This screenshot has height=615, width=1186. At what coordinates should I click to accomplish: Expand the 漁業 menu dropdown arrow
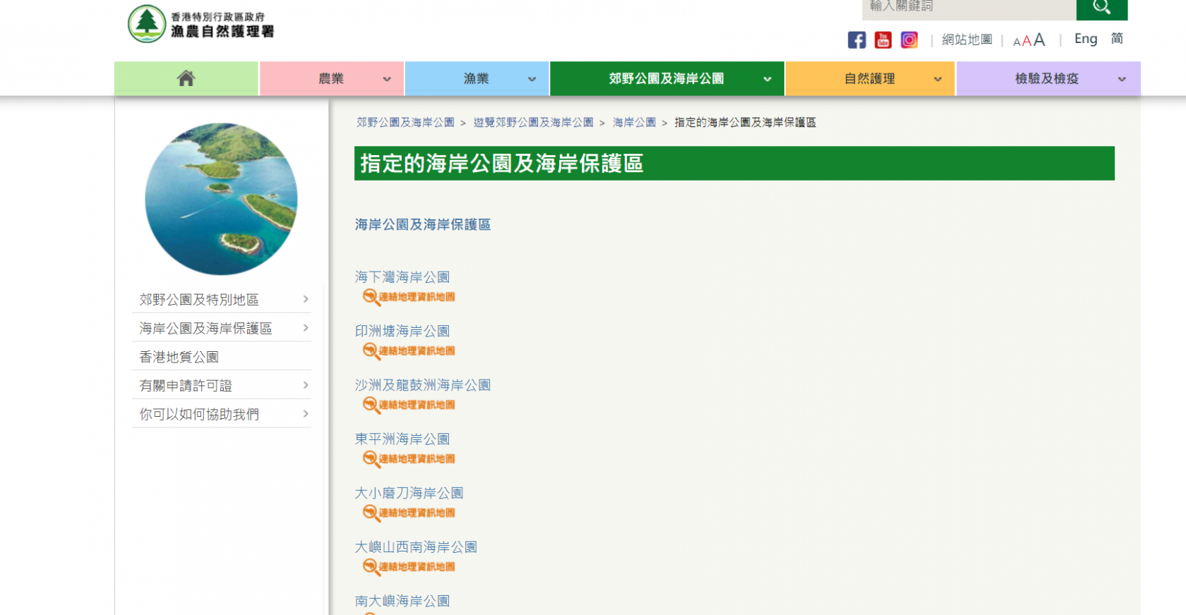pyautogui.click(x=532, y=79)
